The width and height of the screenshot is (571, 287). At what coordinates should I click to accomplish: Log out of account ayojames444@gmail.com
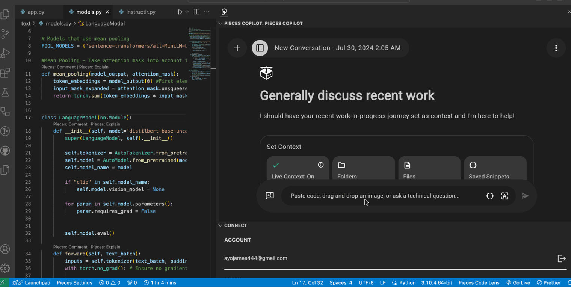coord(562,258)
